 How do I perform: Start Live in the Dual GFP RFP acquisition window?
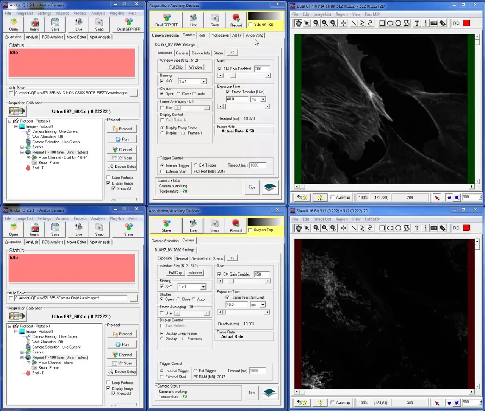click(193, 20)
